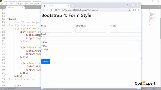
Task: Click into the Father Name input field
Action: point(91,30)
